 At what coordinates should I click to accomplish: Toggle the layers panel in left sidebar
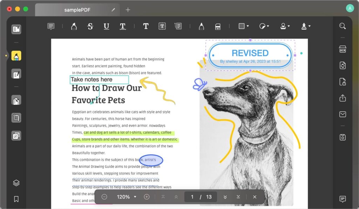[x=16, y=183]
